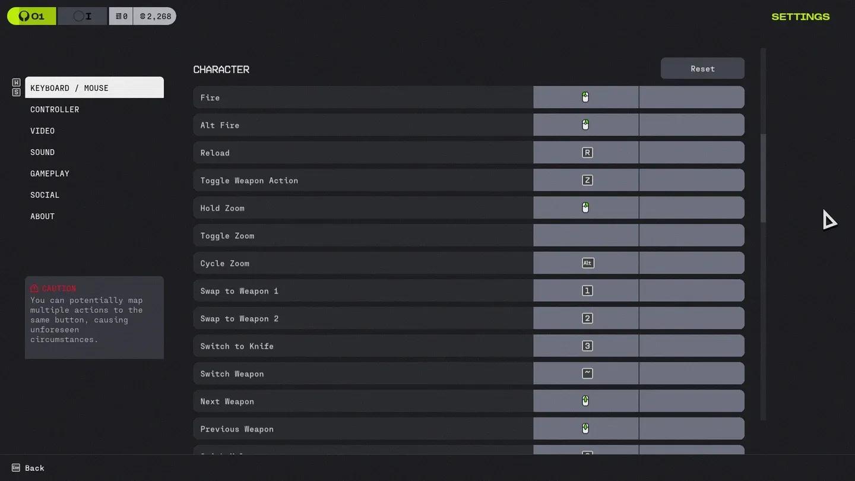
Task: Rebind Toggle Weapon Action by clicking its Z key
Action: pyautogui.click(x=585, y=179)
